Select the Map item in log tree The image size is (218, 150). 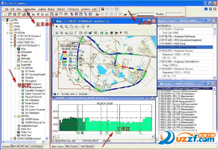tap(23, 49)
